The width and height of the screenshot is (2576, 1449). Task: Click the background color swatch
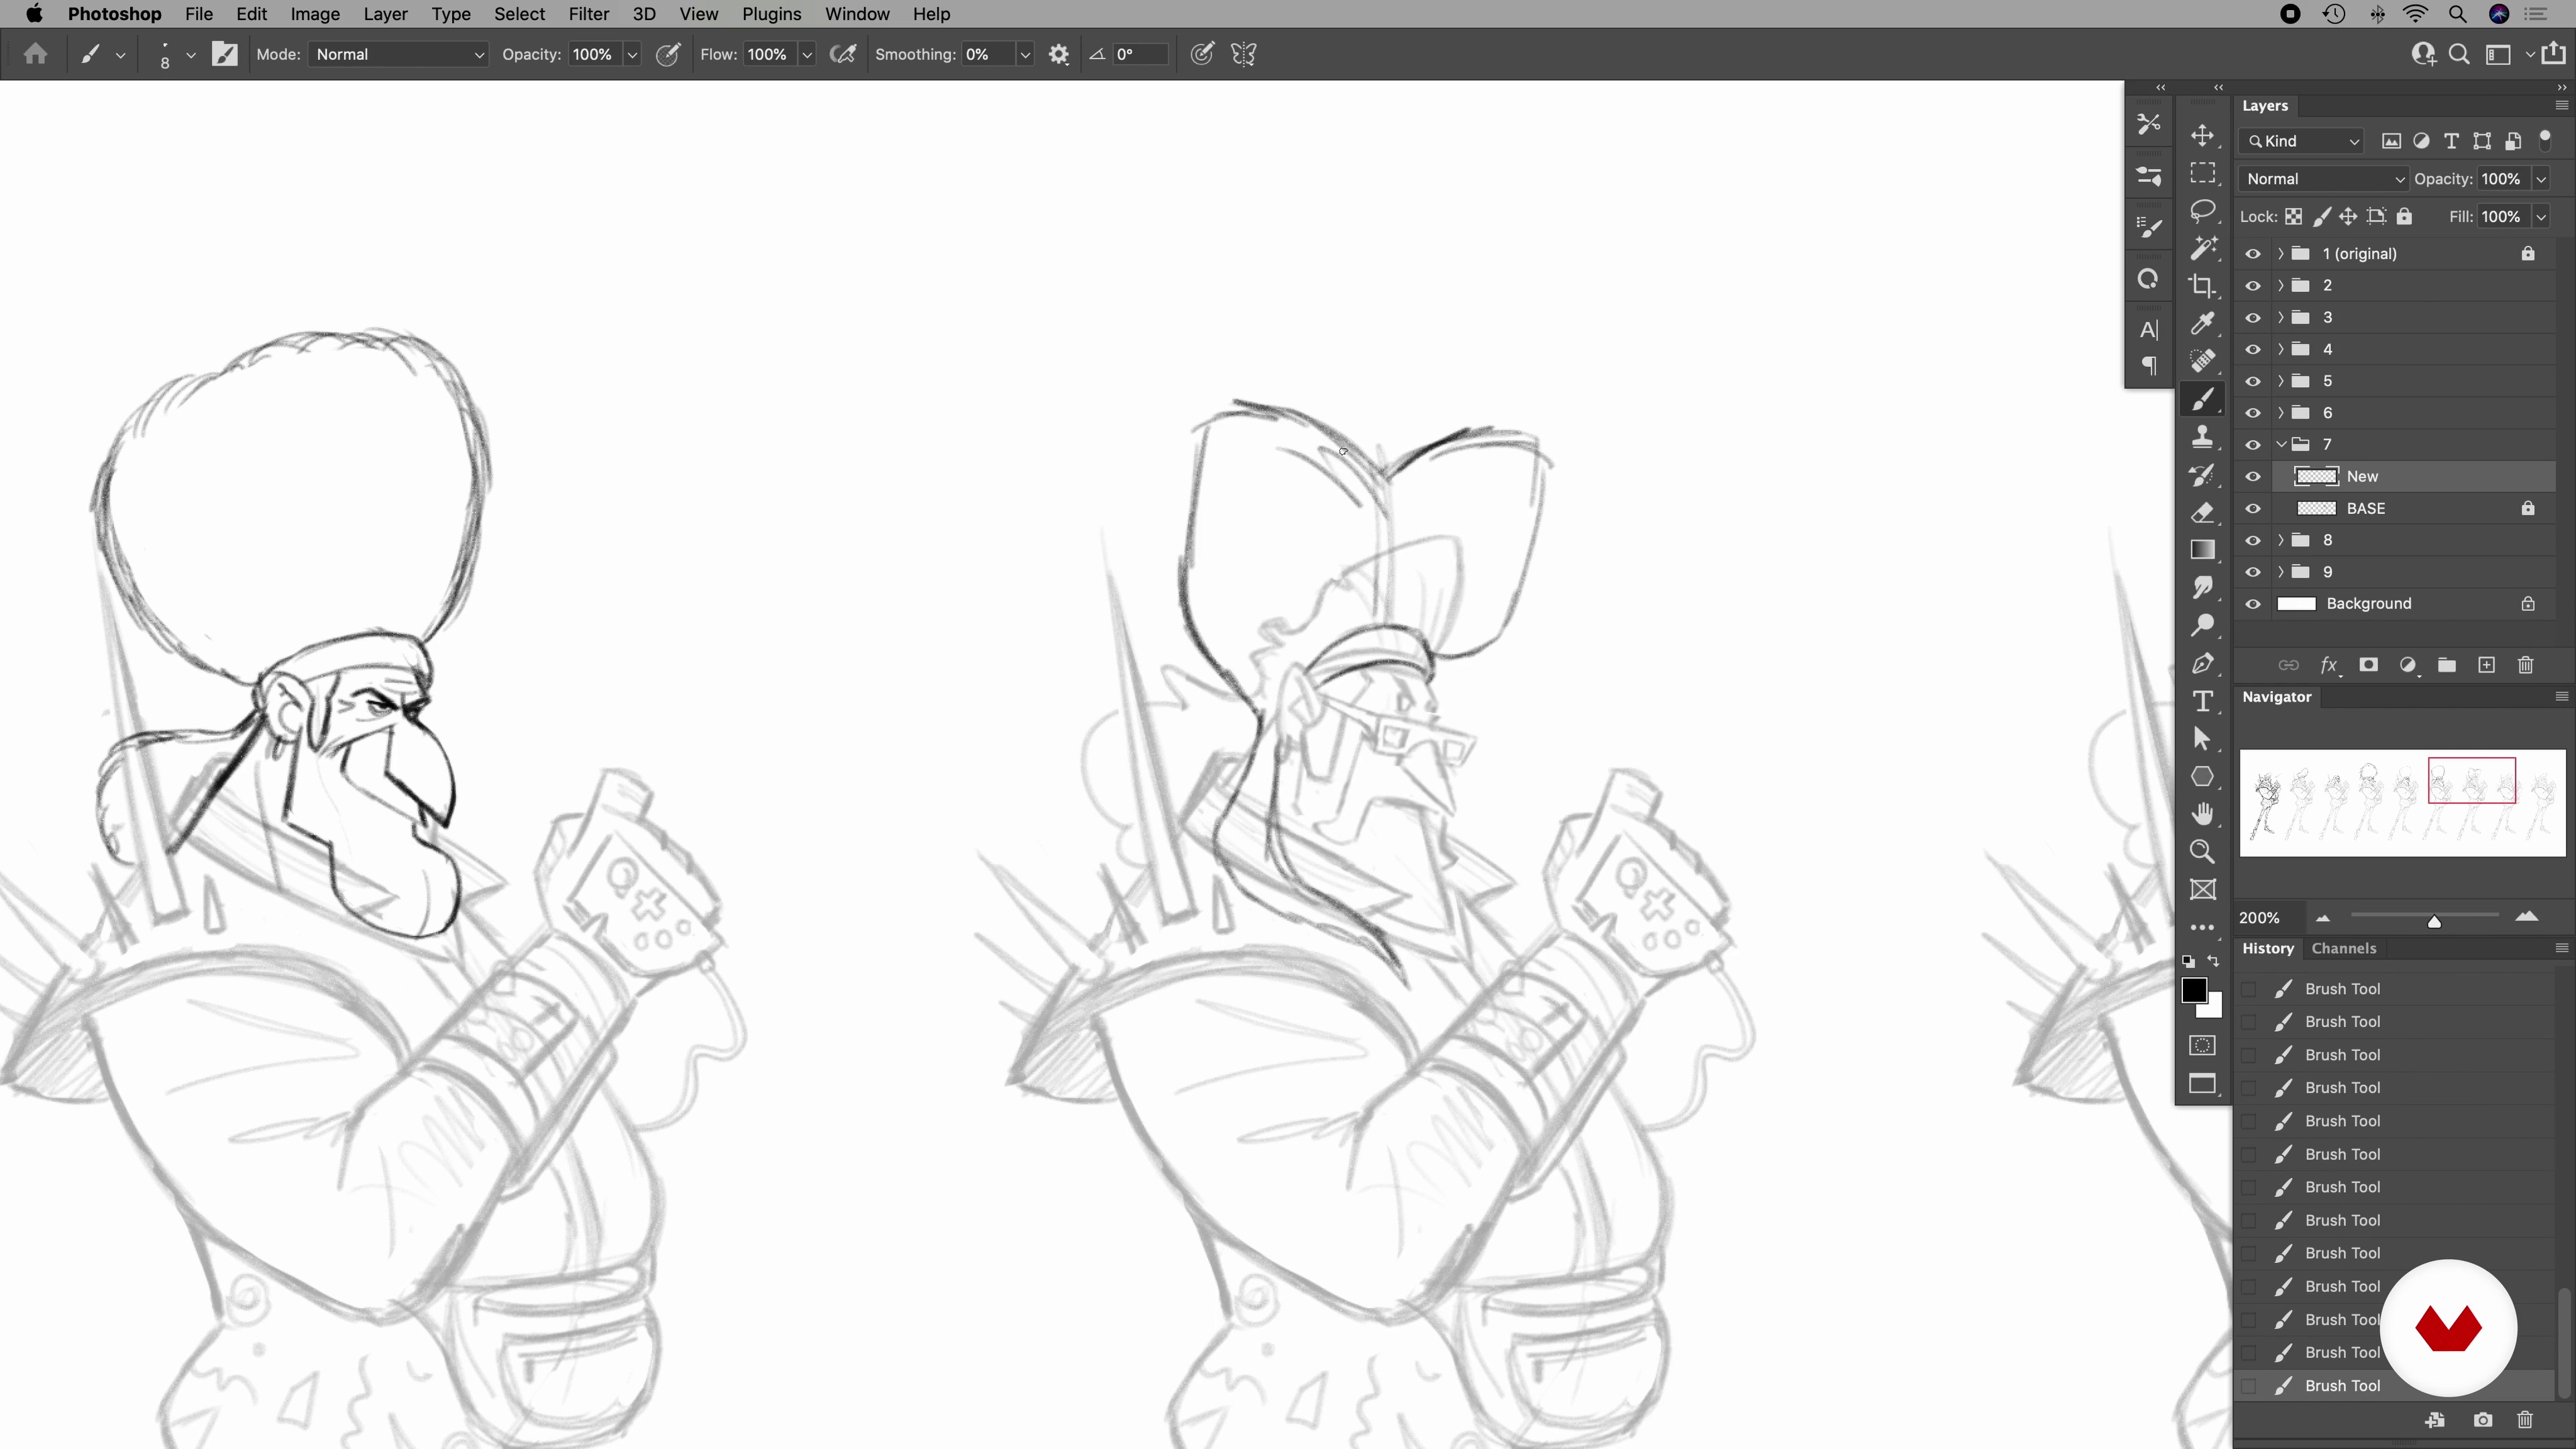pyautogui.click(x=2213, y=1008)
